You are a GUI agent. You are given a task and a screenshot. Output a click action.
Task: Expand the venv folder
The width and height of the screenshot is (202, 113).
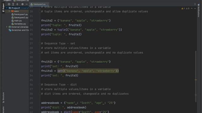pos(9,11)
